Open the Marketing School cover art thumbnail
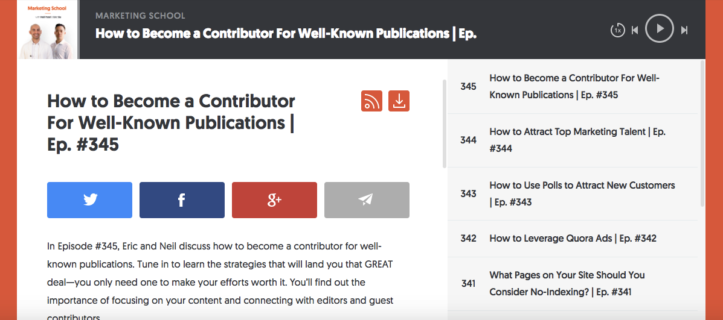723x320 pixels. tap(48, 30)
